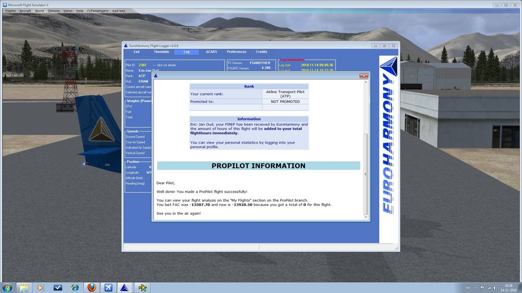Click Pilot ID 2387 for details

pos(142,65)
